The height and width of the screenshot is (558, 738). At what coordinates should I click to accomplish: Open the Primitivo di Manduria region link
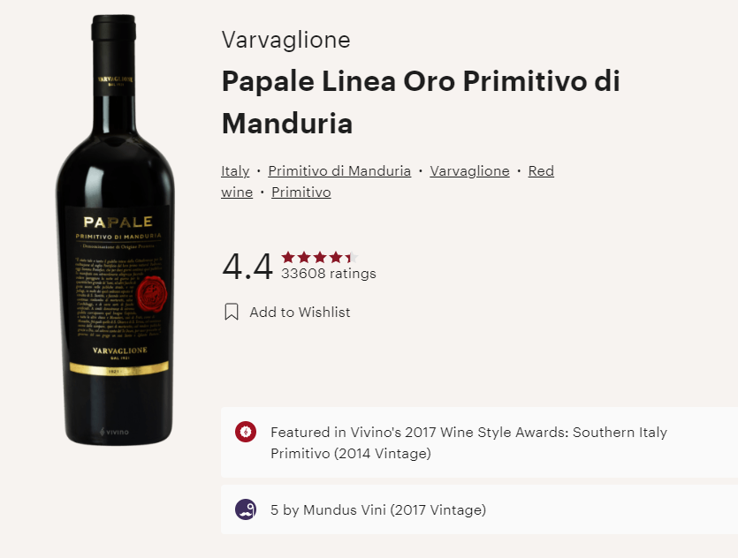pos(339,170)
